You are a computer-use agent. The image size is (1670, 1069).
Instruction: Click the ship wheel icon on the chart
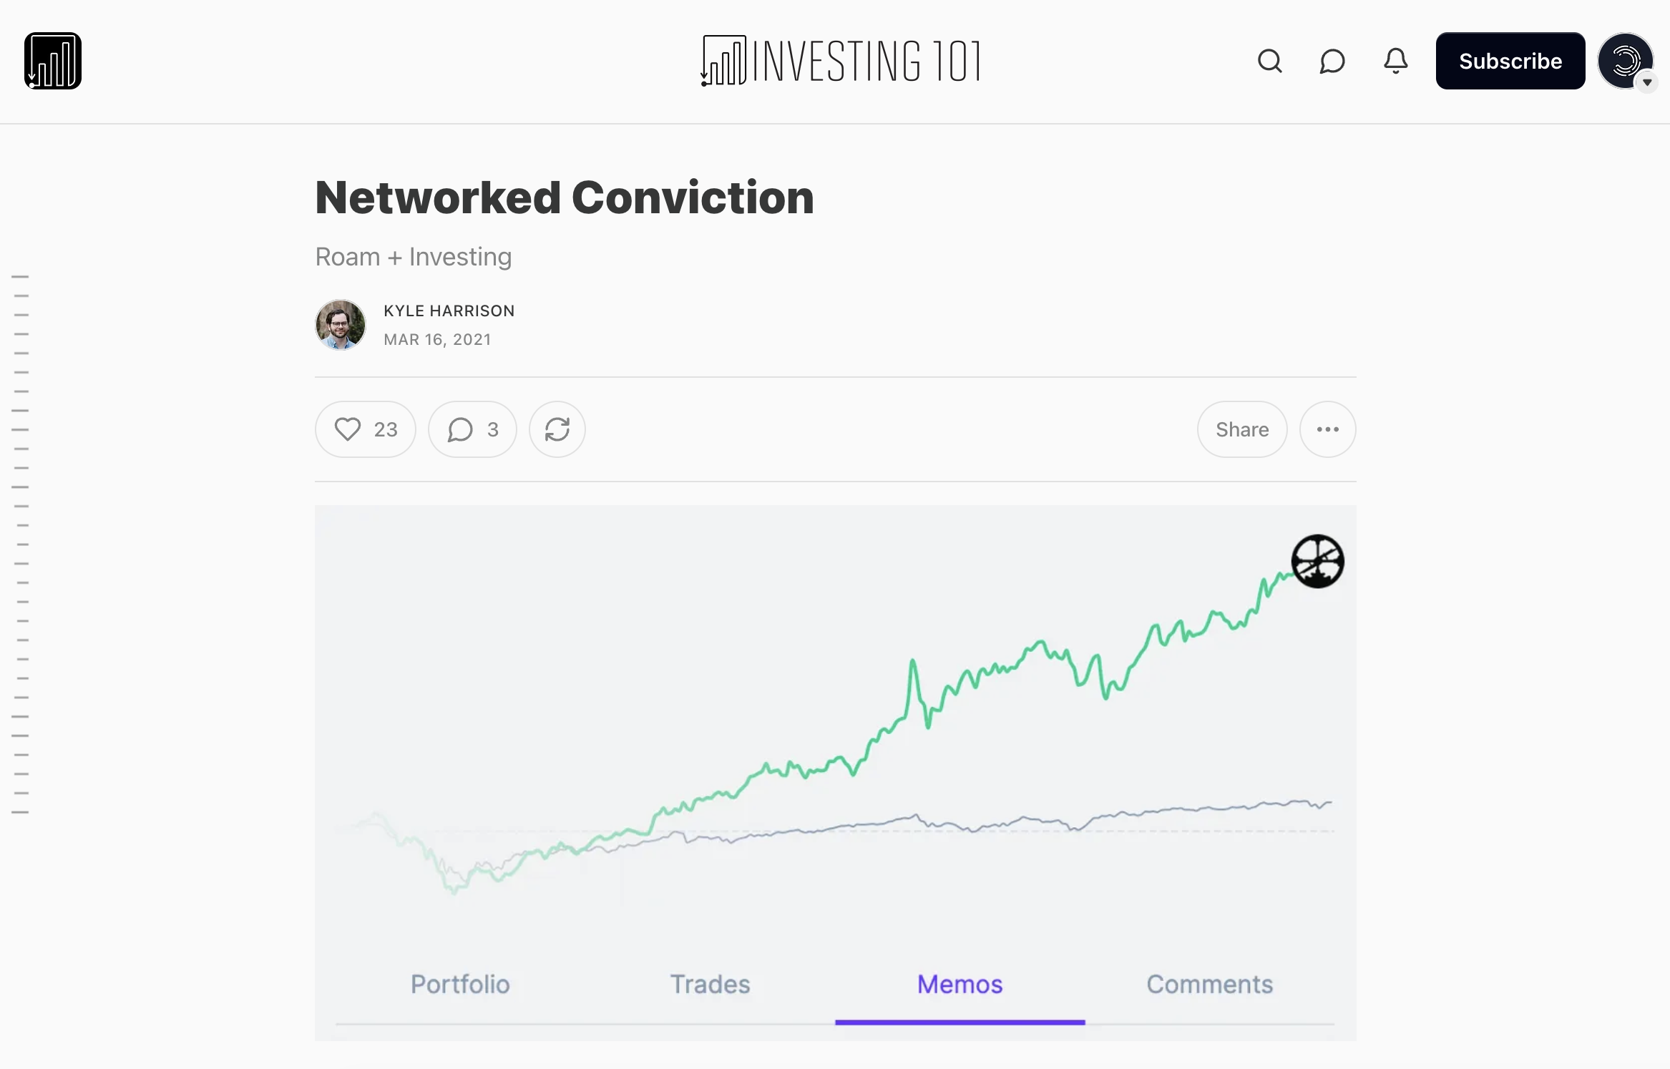point(1317,562)
